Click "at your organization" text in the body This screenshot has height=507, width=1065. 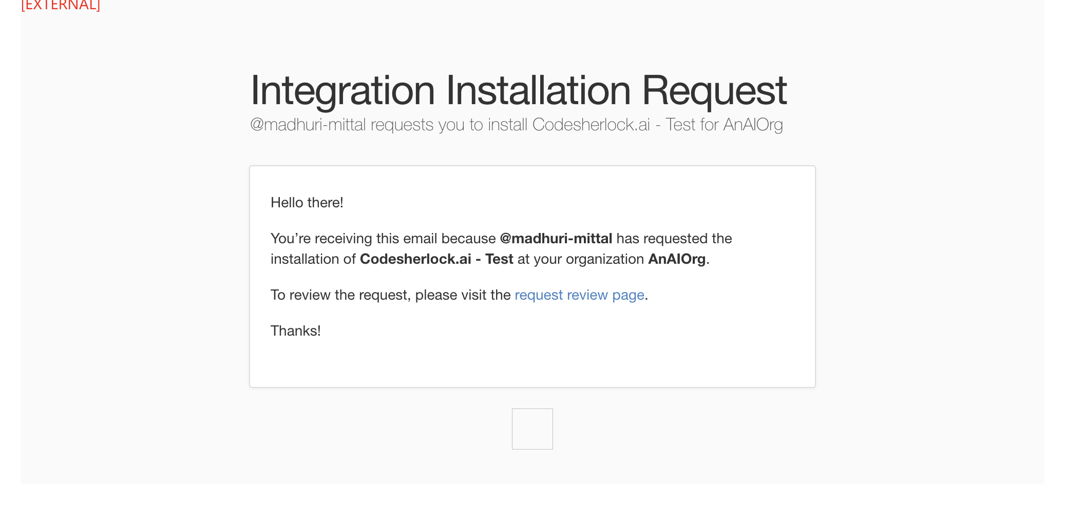(580, 259)
